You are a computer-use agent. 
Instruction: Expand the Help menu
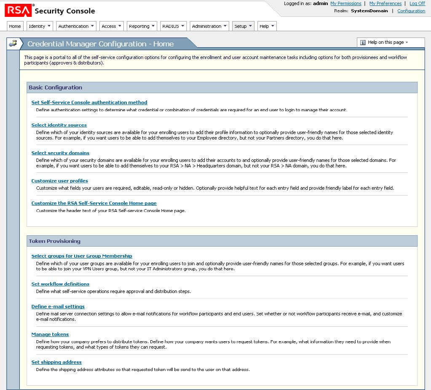click(x=267, y=26)
